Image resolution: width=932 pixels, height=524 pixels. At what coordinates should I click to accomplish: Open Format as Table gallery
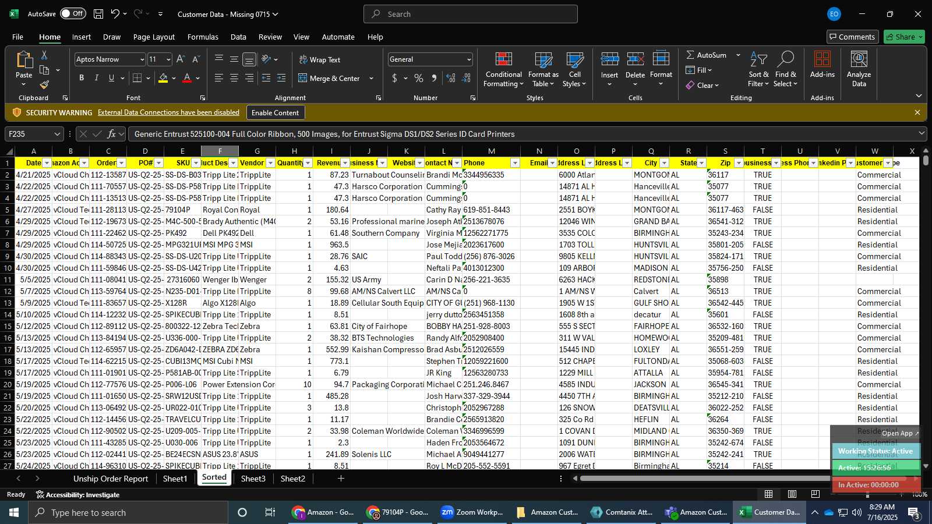pos(543,70)
